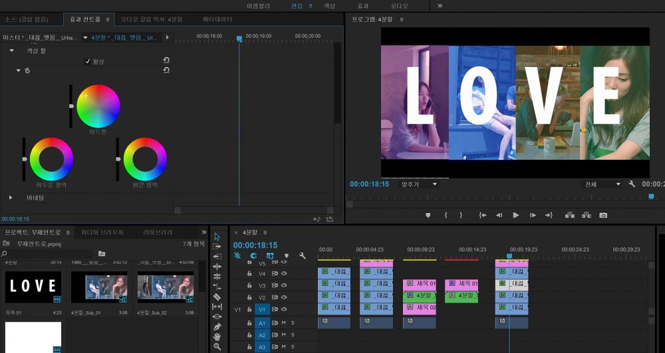
Task: Switch to the 메타데이터 tab
Action: (217, 19)
